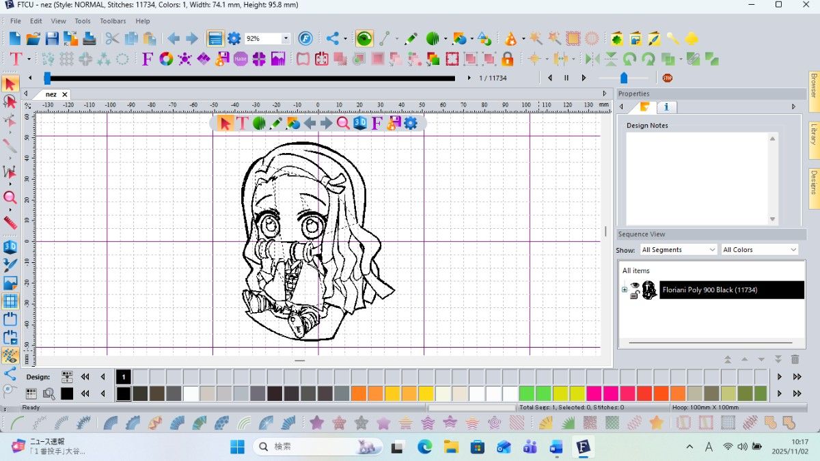The image size is (820, 461).
Task: Toggle visibility eye for Floriani Poly 900 Black
Action: pyautogui.click(x=635, y=287)
